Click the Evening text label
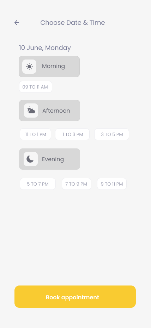 (x=53, y=159)
